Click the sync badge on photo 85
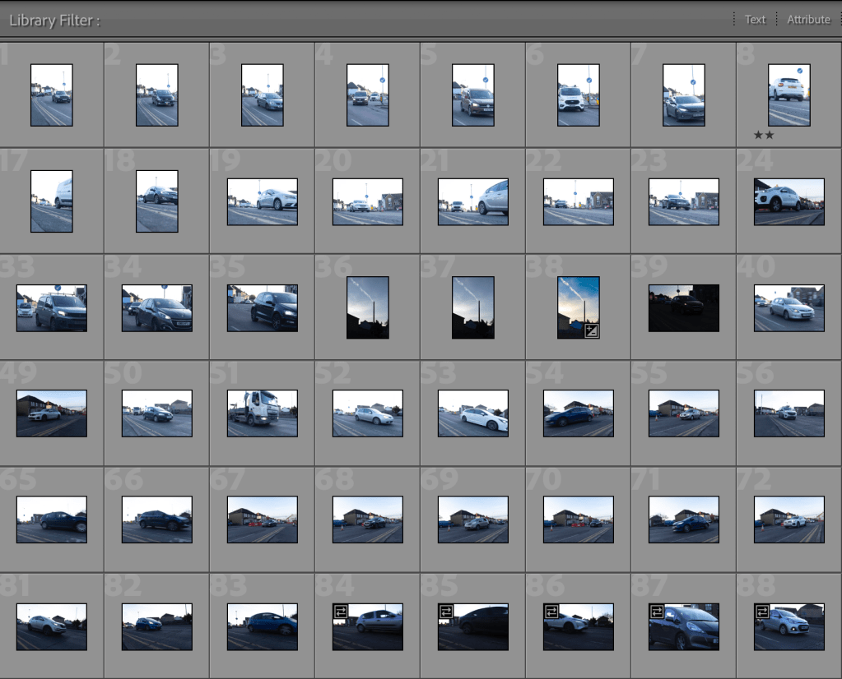842x679 pixels. (x=445, y=612)
